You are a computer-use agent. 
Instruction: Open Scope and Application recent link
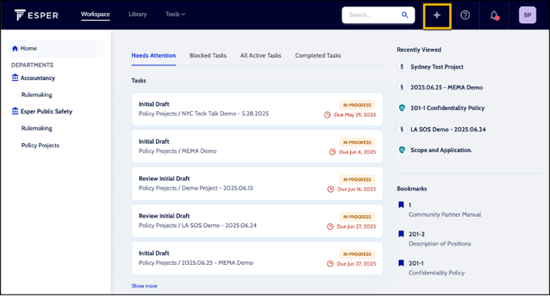(x=441, y=150)
